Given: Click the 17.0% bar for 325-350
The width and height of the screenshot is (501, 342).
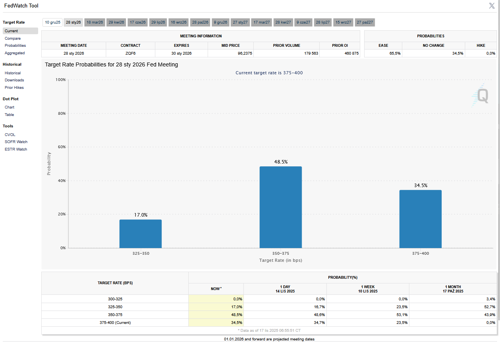Looking at the screenshot, I should (x=140, y=234).
